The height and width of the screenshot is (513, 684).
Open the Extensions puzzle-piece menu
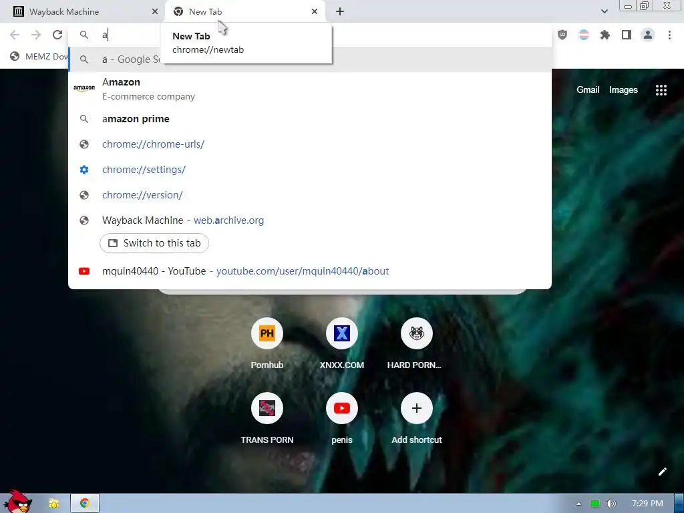point(605,35)
